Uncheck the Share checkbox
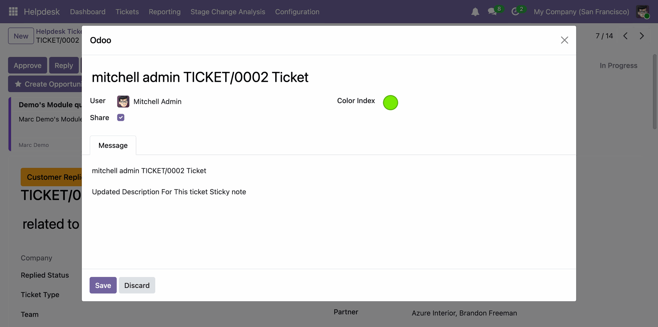 pos(121,118)
